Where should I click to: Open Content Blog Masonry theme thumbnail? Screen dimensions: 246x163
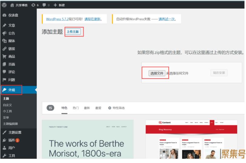click(x=191, y=139)
